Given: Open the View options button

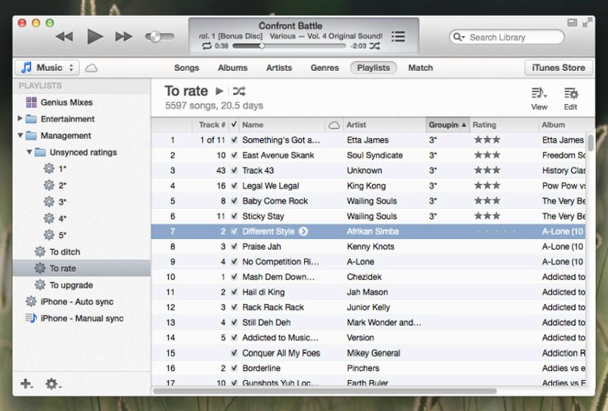Looking at the screenshot, I should (539, 99).
